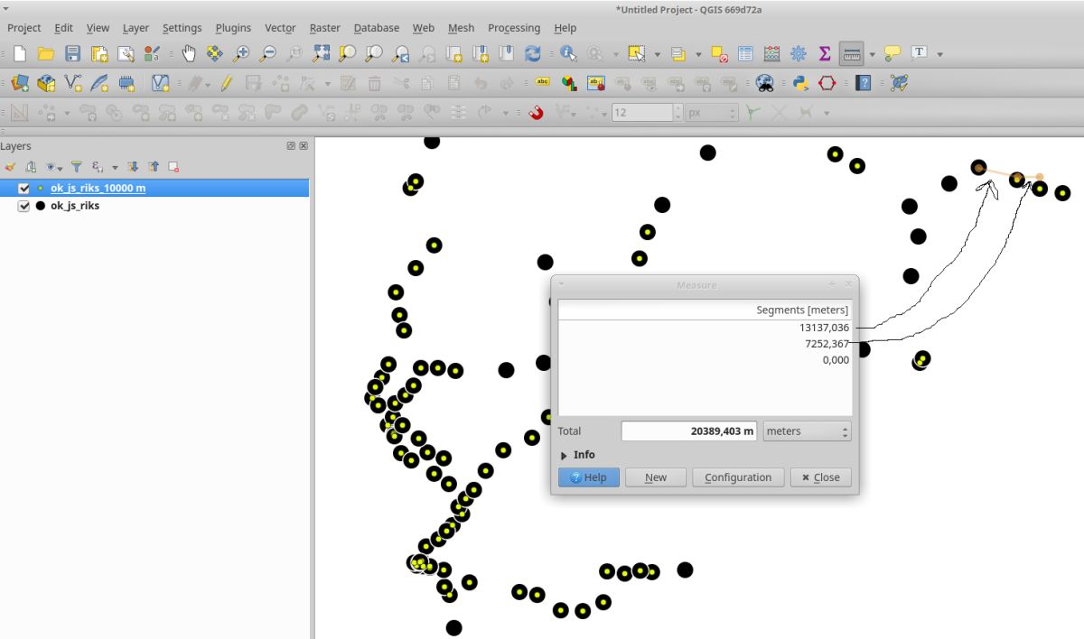Open the Layer Styling panel brush icon
The image size is (1084, 639).
coord(11,166)
